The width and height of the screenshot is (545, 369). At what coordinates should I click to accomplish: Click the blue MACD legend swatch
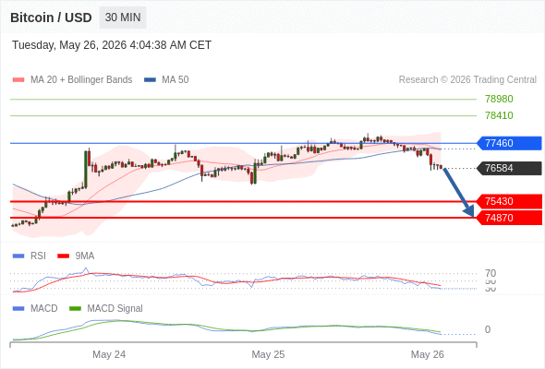pos(18,309)
